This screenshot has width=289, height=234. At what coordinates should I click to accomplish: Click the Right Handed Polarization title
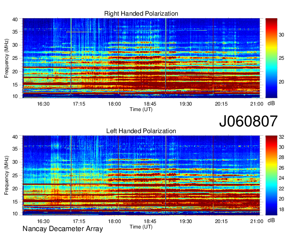(x=141, y=14)
